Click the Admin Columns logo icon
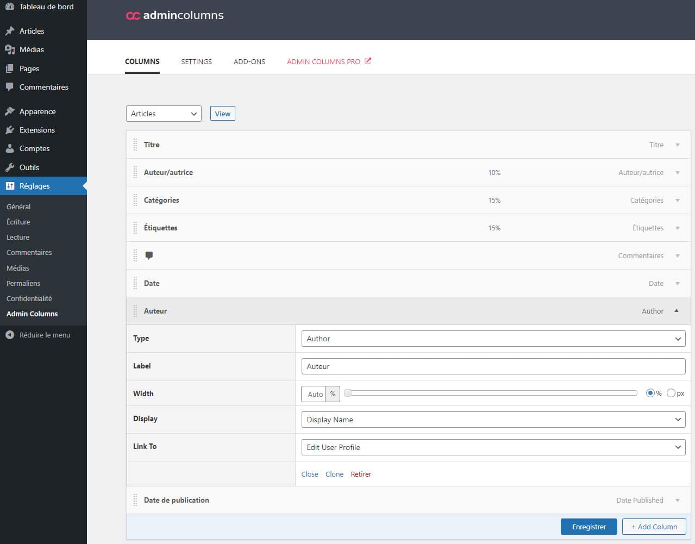 coord(133,16)
